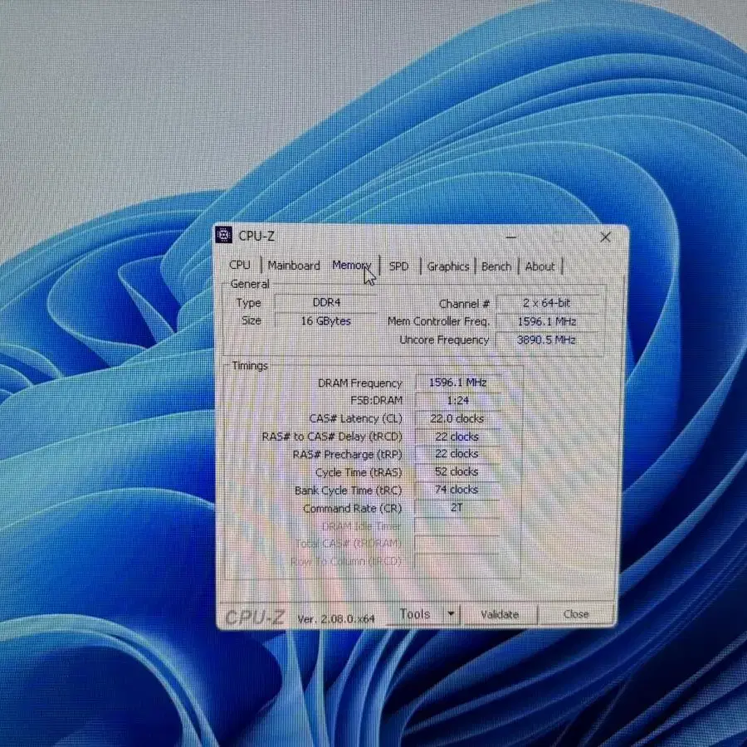Click the RAS# Precharge (tRP) label
Viewport: 747px width, 747px height.
pyautogui.click(x=347, y=455)
